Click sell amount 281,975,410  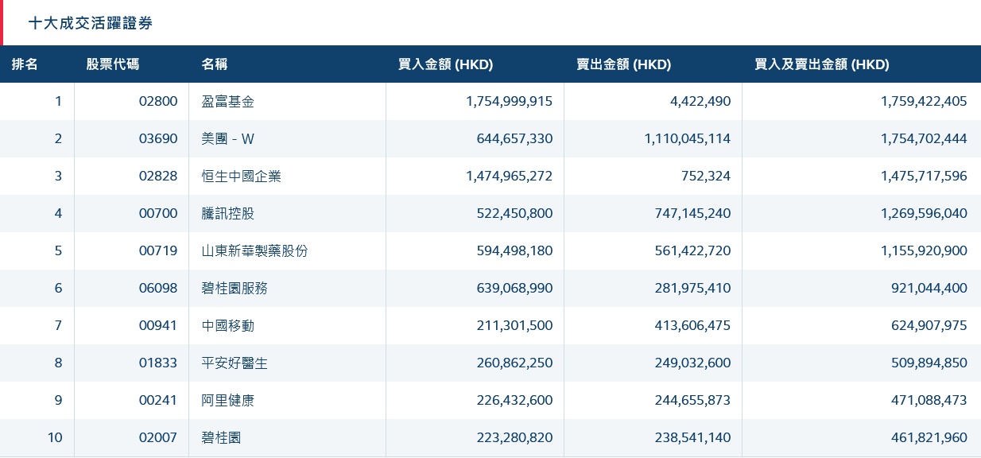click(692, 289)
